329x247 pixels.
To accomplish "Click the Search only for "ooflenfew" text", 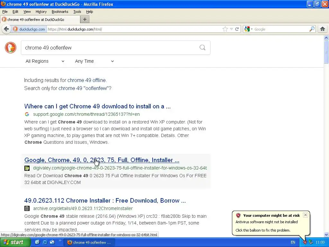I will coord(67,88).
